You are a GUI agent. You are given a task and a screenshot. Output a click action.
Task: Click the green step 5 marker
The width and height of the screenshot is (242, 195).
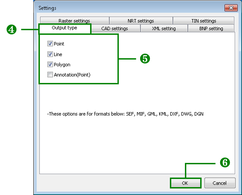(145, 59)
